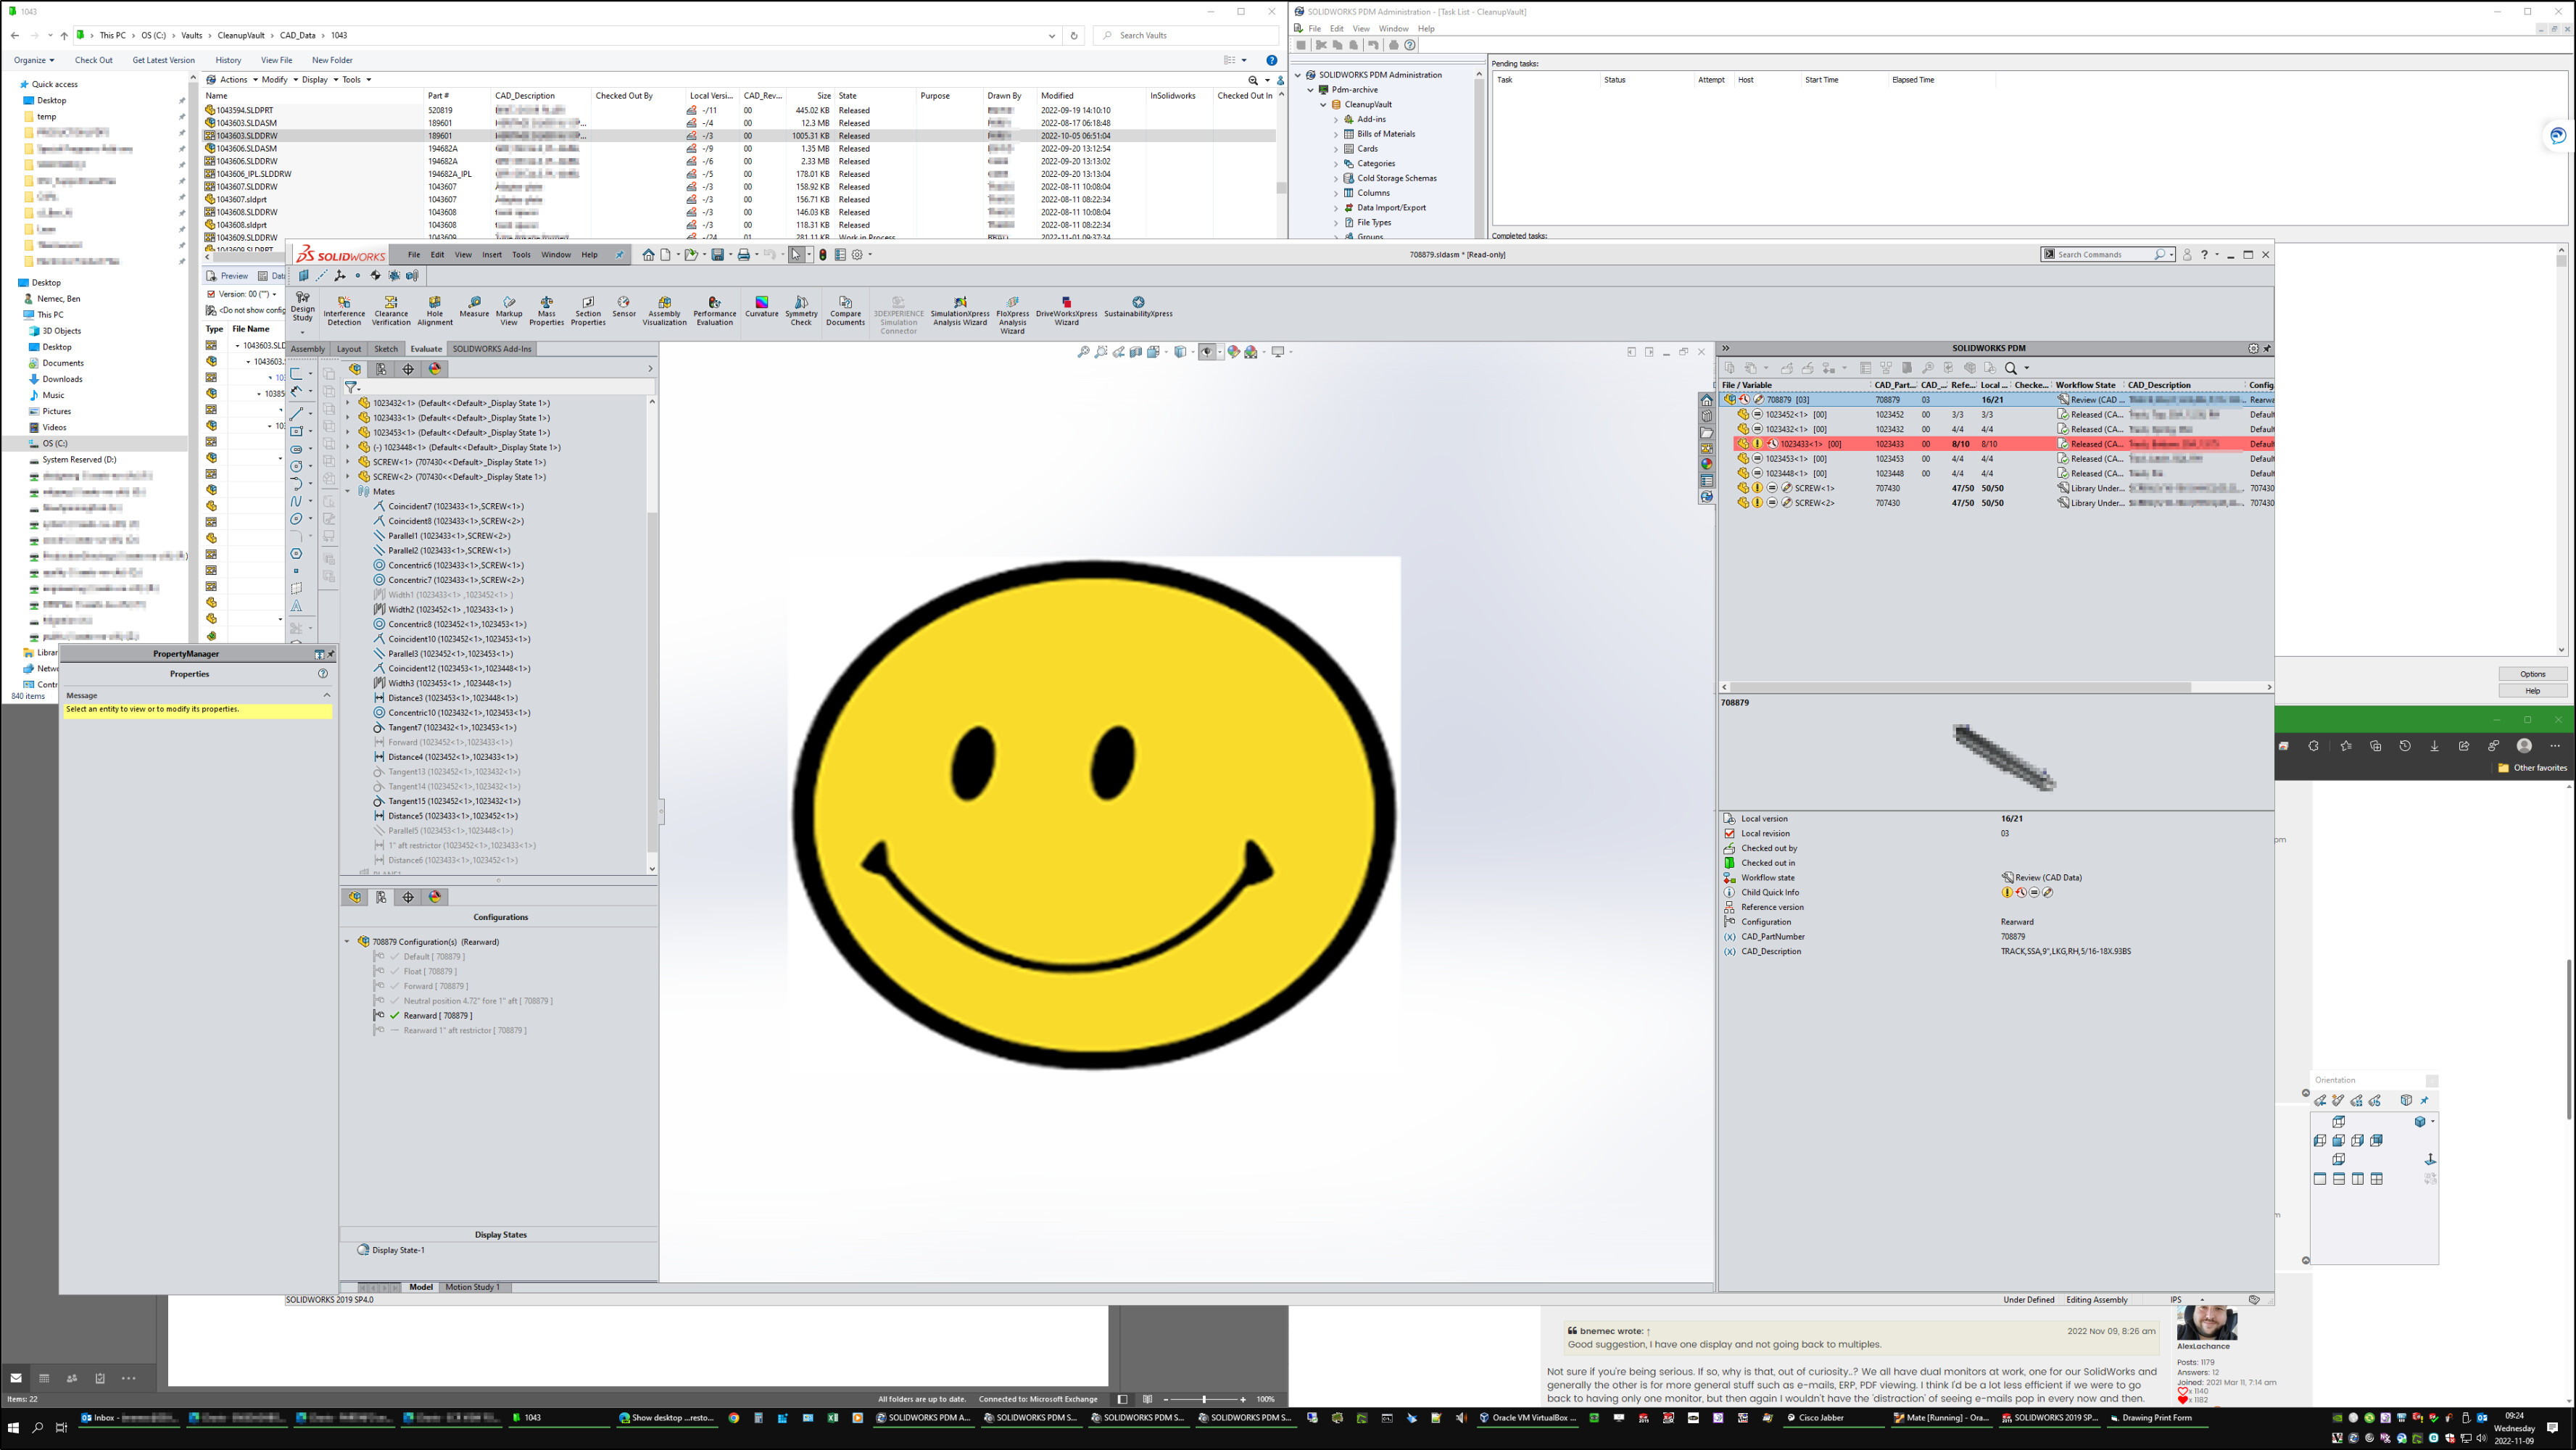The image size is (2576, 1450).
Task: Click the Options button in the PDM pane
Action: 2533,673
